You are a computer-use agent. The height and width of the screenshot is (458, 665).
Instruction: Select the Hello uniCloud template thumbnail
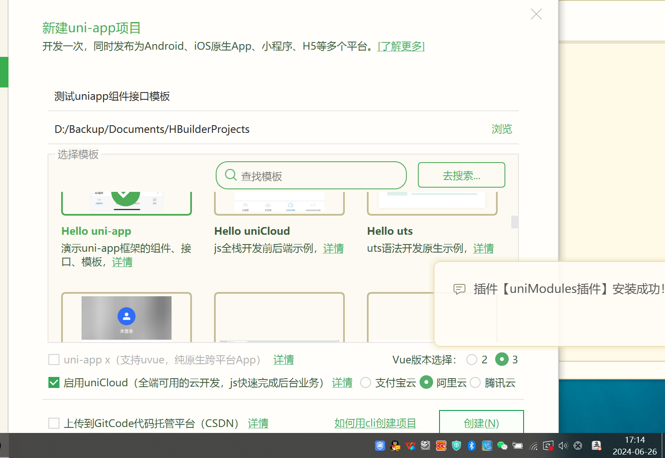279,203
